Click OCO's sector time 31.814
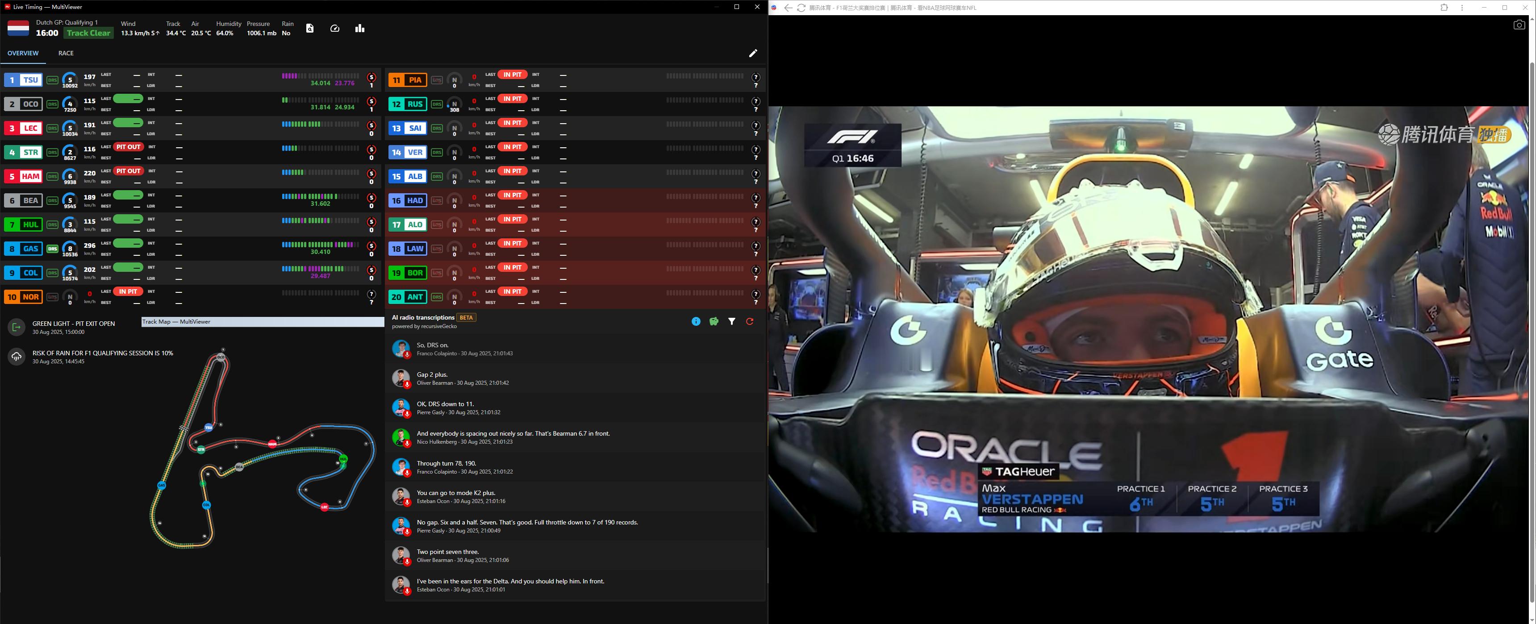1536x624 pixels. [320, 107]
